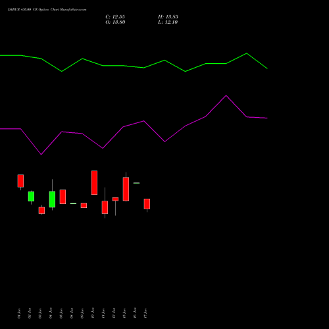Click the red candlestick above the 11 date
Image resolution: width=329 pixels, height=329 pixels.
[105, 207]
